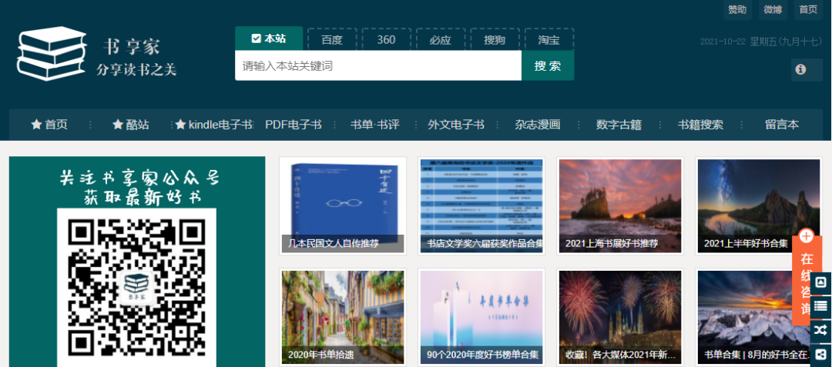Click the star icon beside 首页
Screen dimensions: 832x367
pos(36,125)
